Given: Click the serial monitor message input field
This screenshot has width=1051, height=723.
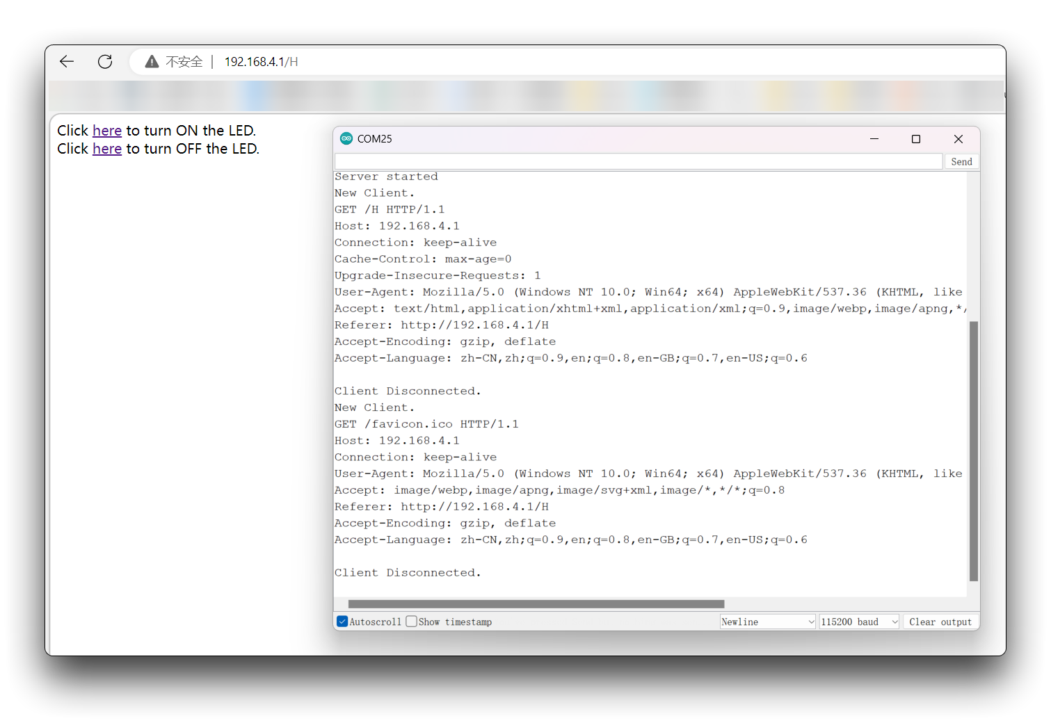Looking at the screenshot, I should pyautogui.click(x=639, y=161).
